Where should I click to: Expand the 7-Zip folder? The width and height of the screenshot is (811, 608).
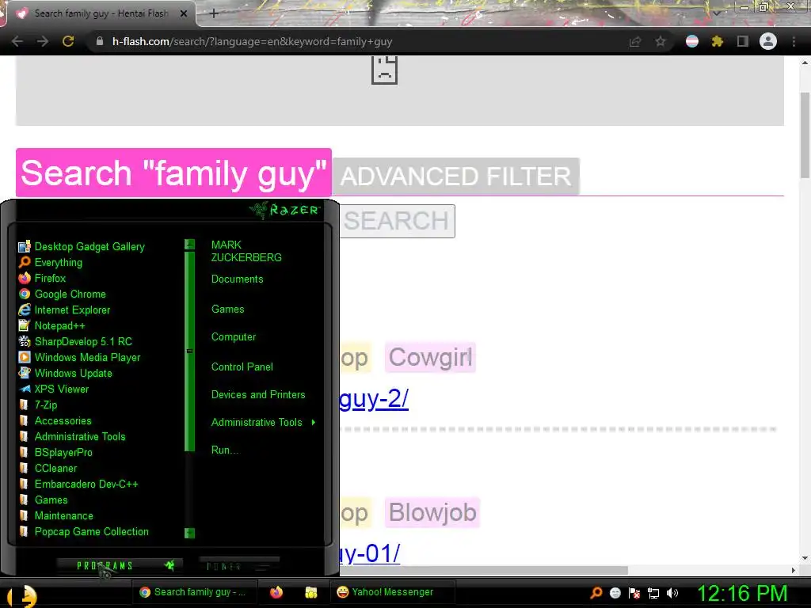pyautogui.click(x=38, y=405)
